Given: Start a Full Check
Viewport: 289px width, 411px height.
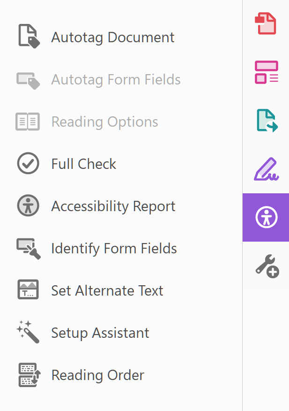Looking at the screenshot, I should pos(84,164).
